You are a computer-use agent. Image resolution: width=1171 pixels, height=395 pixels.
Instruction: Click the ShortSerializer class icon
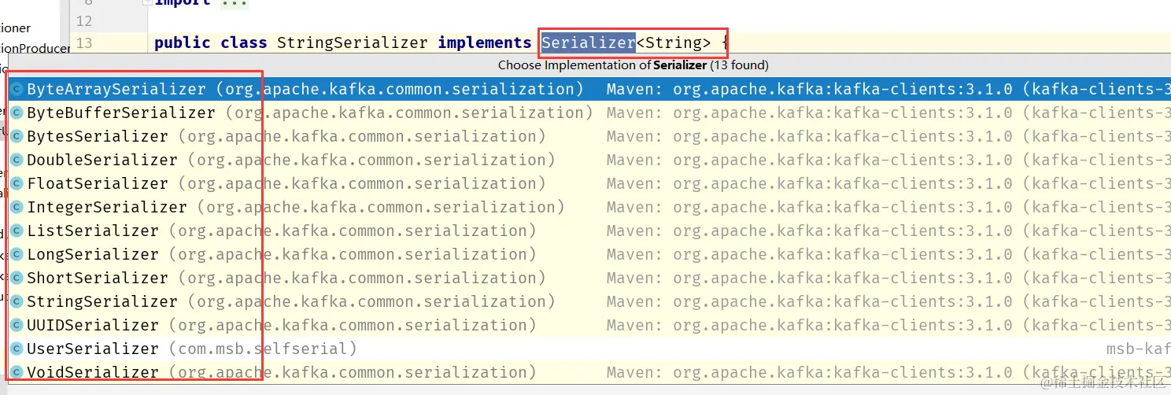(x=17, y=278)
